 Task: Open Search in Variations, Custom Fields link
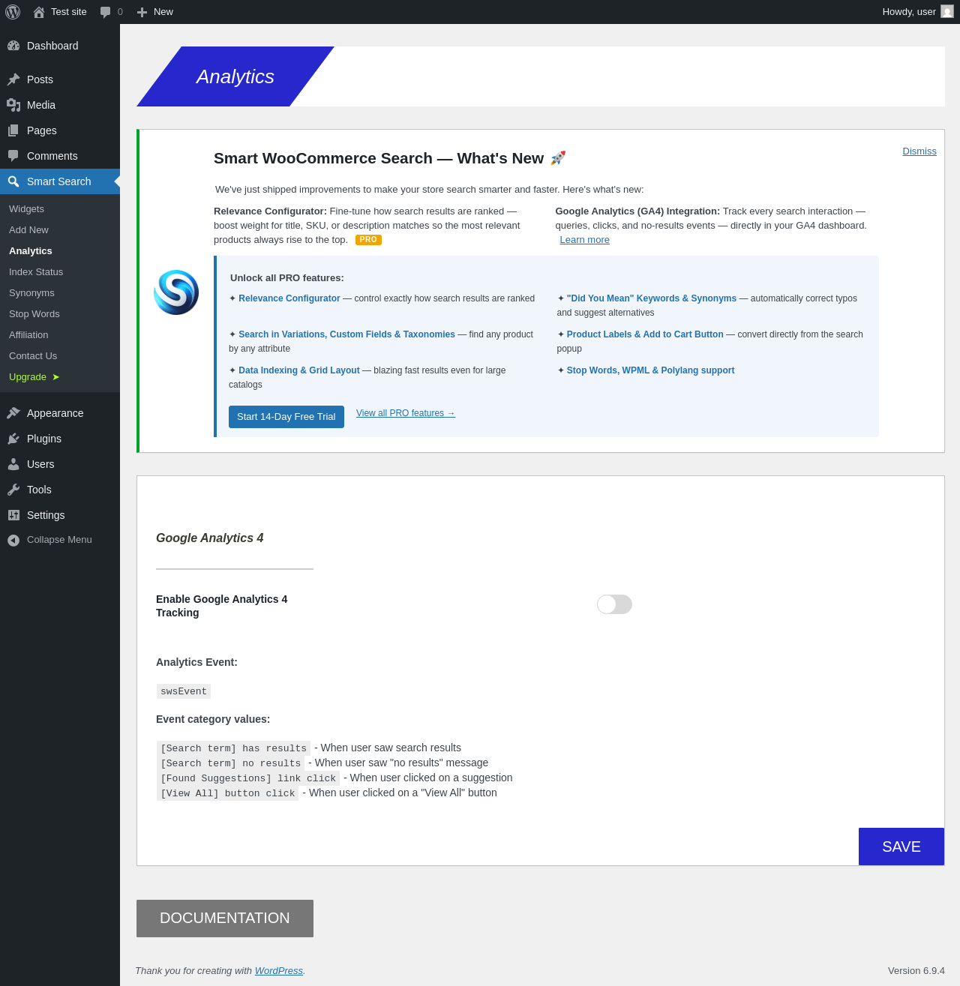[346, 334]
